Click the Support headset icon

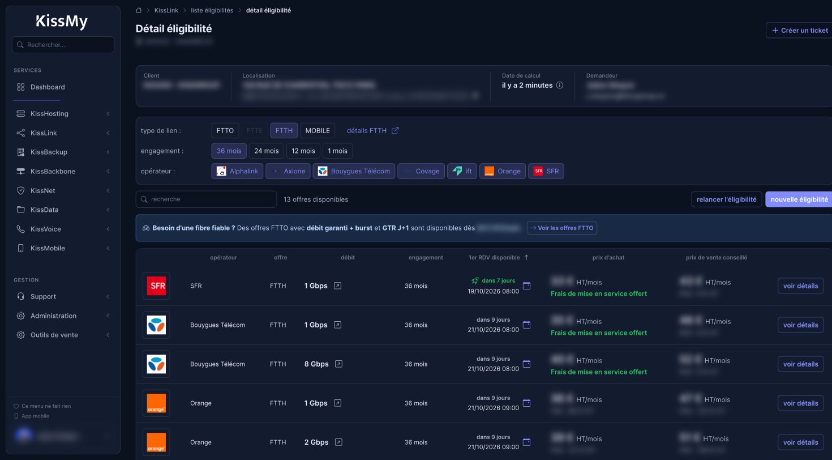(x=21, y=297)
